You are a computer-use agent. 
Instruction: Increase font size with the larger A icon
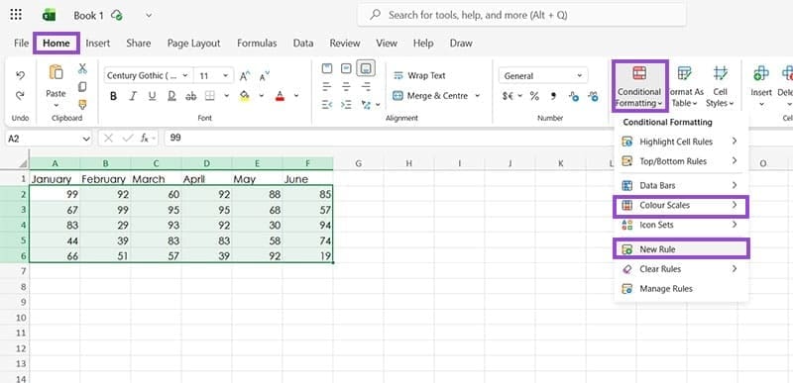[x=245, y=76]
